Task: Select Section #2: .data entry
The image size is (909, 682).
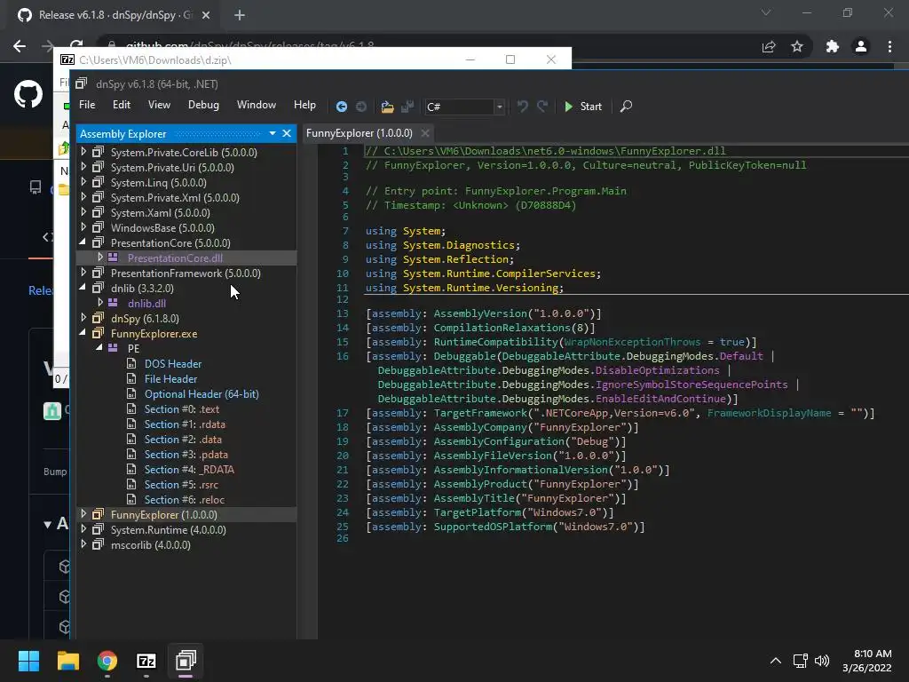Action: tap(183, 439)
